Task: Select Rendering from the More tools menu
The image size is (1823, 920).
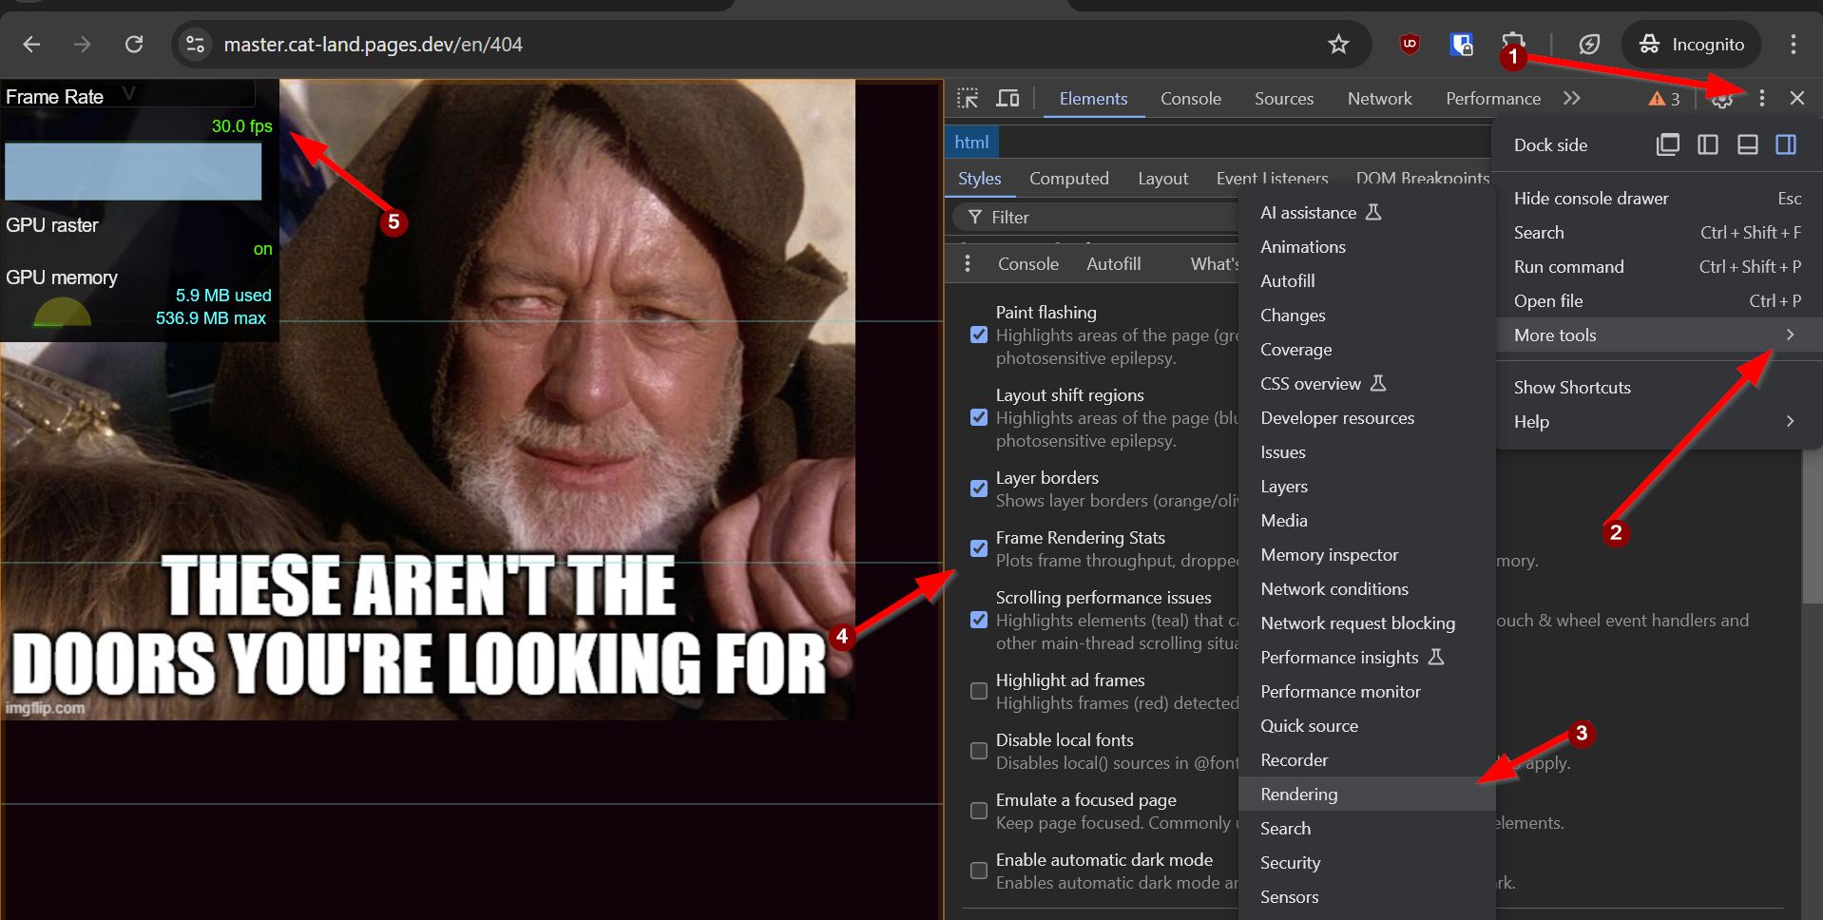Action: tap(1299, 794)
